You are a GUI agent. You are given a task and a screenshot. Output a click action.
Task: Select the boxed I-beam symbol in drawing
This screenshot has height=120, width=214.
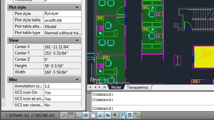click(178, 61)
